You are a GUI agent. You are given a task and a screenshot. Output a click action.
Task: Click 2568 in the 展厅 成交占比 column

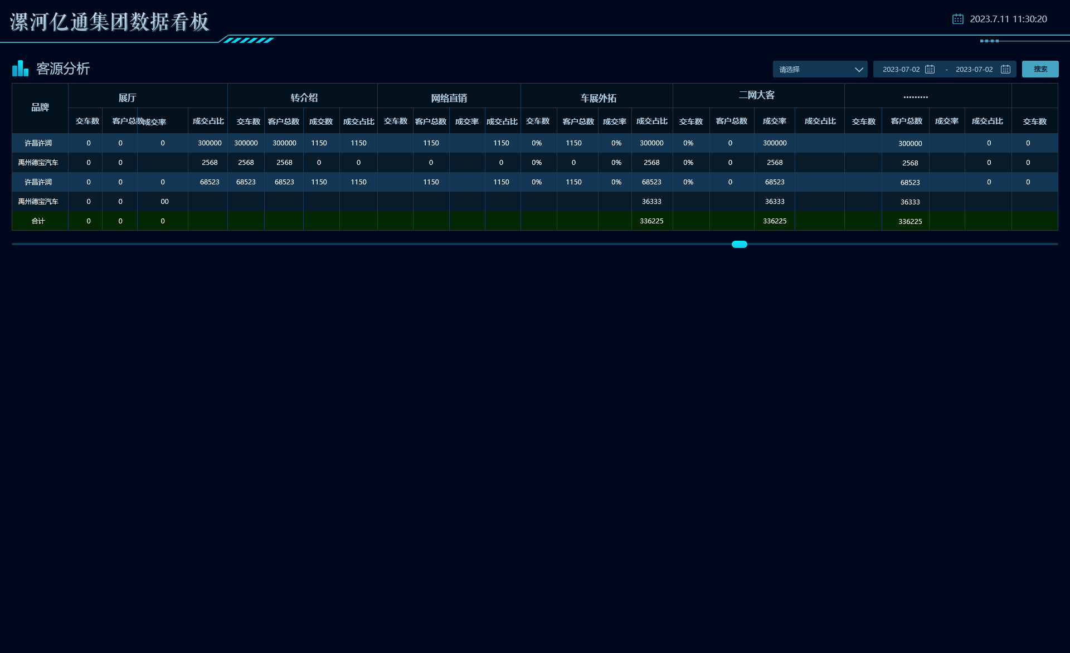[x=210, y=163]
